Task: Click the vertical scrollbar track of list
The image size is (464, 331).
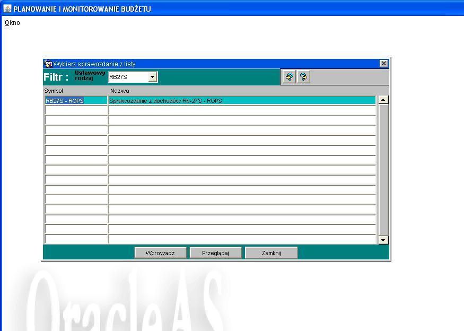Action: (x=383, y=170)
